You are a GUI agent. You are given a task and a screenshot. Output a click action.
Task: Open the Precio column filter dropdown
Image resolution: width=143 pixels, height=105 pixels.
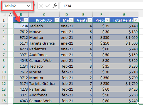pos(107,20)
